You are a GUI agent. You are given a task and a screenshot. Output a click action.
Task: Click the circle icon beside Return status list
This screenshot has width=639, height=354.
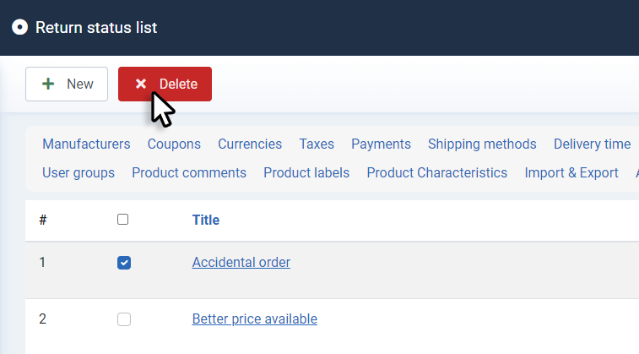(19, 27)
